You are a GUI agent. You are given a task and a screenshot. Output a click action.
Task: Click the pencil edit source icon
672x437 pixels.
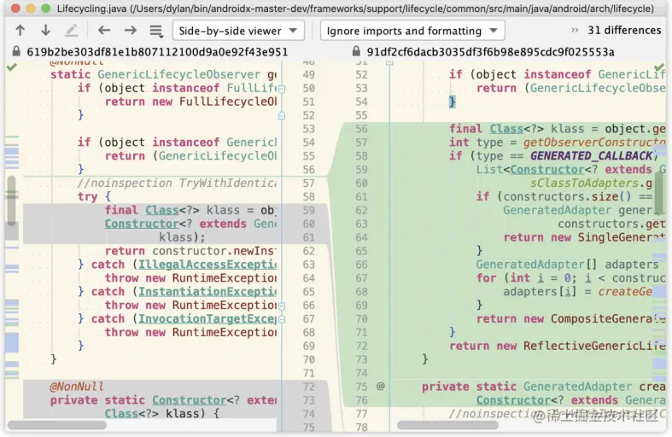[x=71, y=31]
